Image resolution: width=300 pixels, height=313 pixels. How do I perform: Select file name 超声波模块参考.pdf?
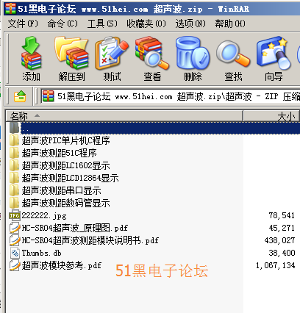coord(62,265)
